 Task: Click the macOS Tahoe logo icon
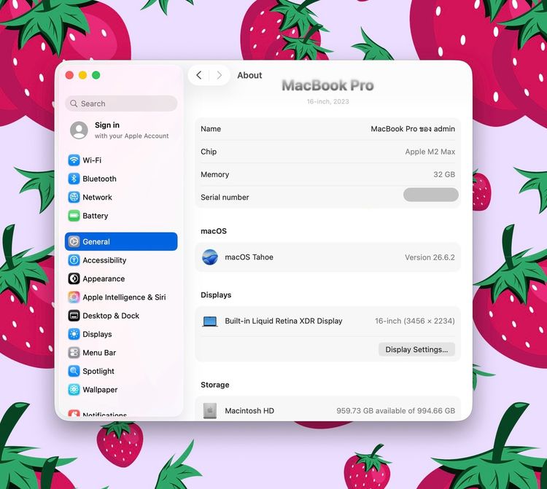[x=210, y=257]
